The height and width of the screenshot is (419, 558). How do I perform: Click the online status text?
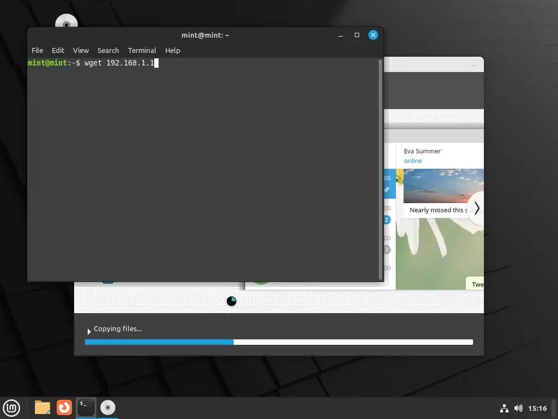pyautogui.click(x=413, y=161)
